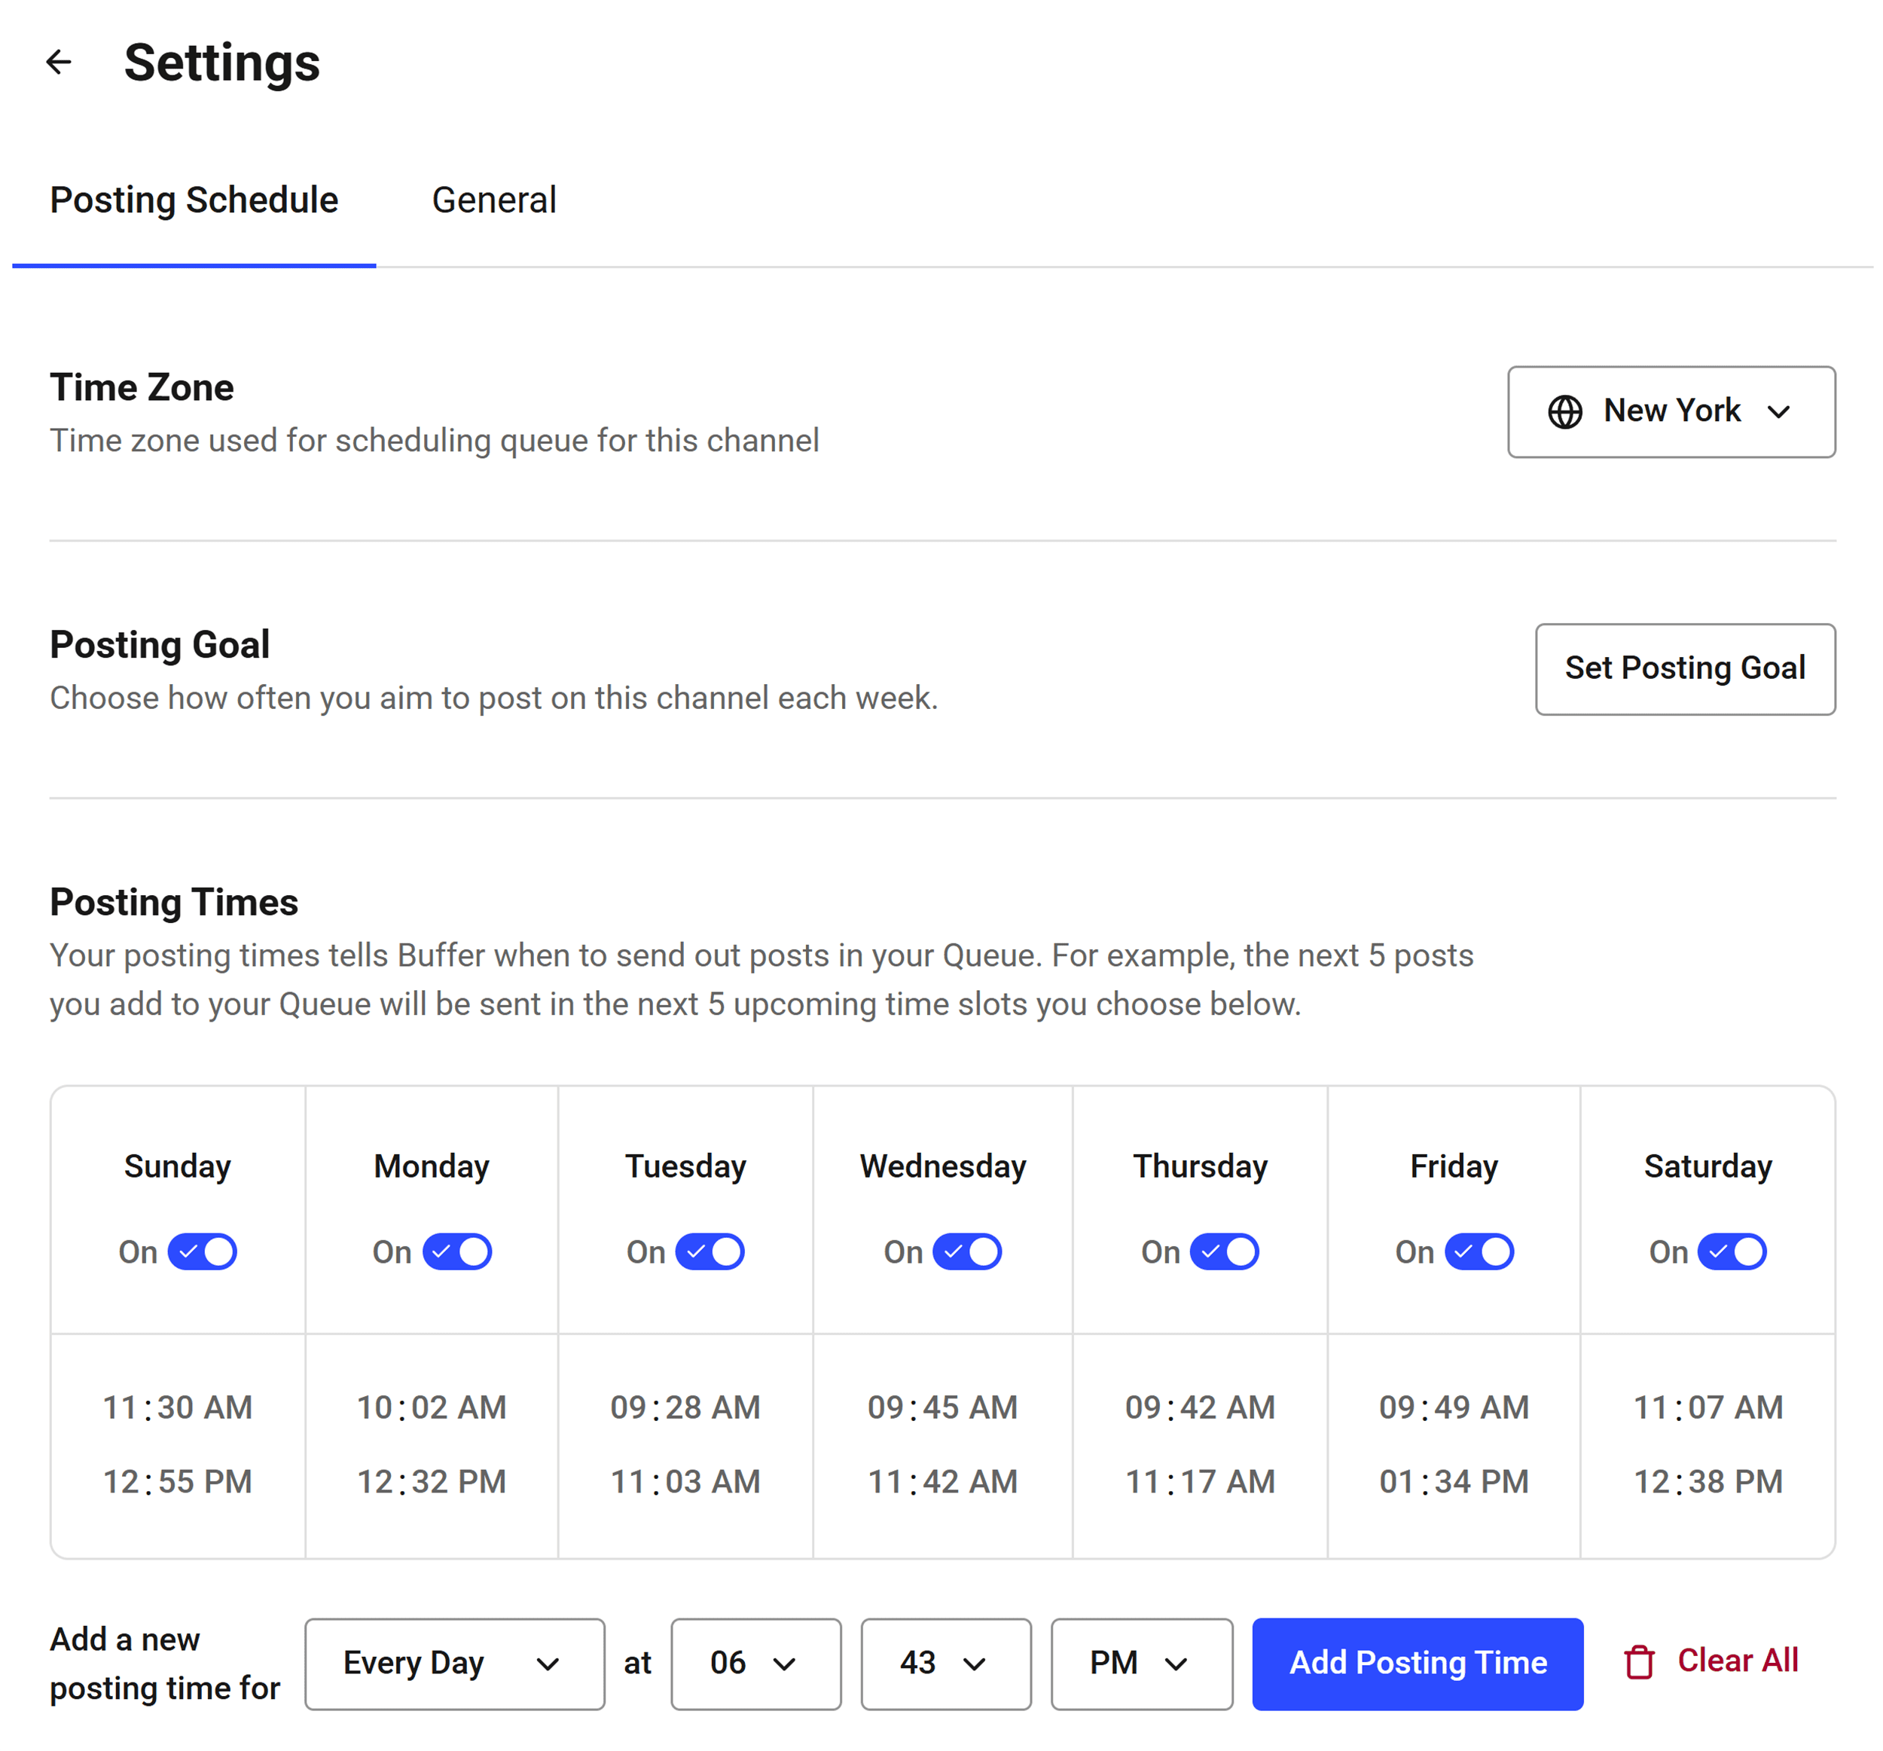The image size is (1883, 1751).
Task: Disable the Wednesday schedule switch
Action: coord(967,1251)
